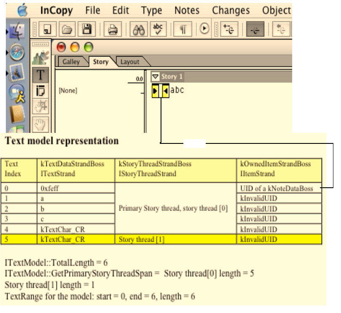Open Mail from the Dock
Screen dimensions: 341x313
(x=17, y=72)
